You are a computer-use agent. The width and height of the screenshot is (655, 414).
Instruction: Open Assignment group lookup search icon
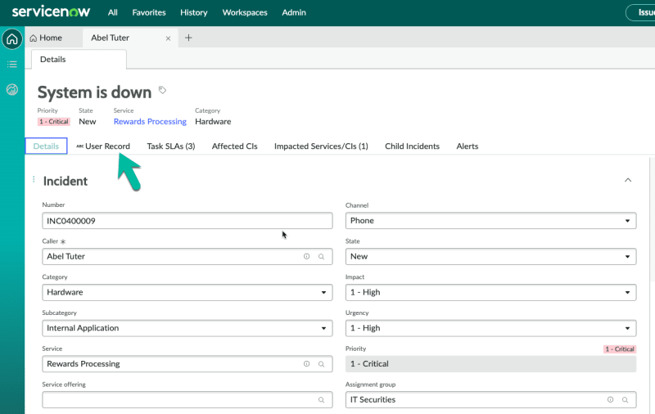(625, 400)
